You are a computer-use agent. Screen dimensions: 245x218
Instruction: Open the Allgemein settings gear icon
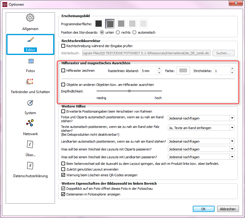[30, 18]
